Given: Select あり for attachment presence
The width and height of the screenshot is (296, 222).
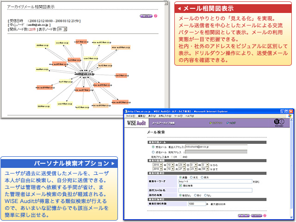Looking at the screenshot, I should [x=195, y=195].
